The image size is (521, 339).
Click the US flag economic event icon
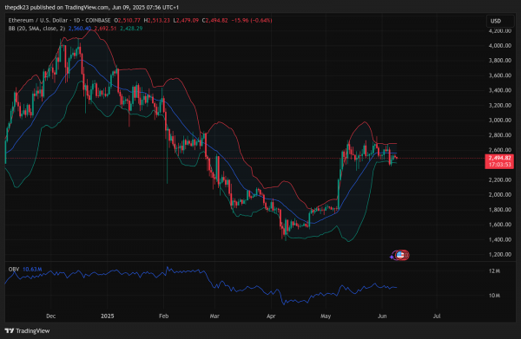click(x=400, y=255)
